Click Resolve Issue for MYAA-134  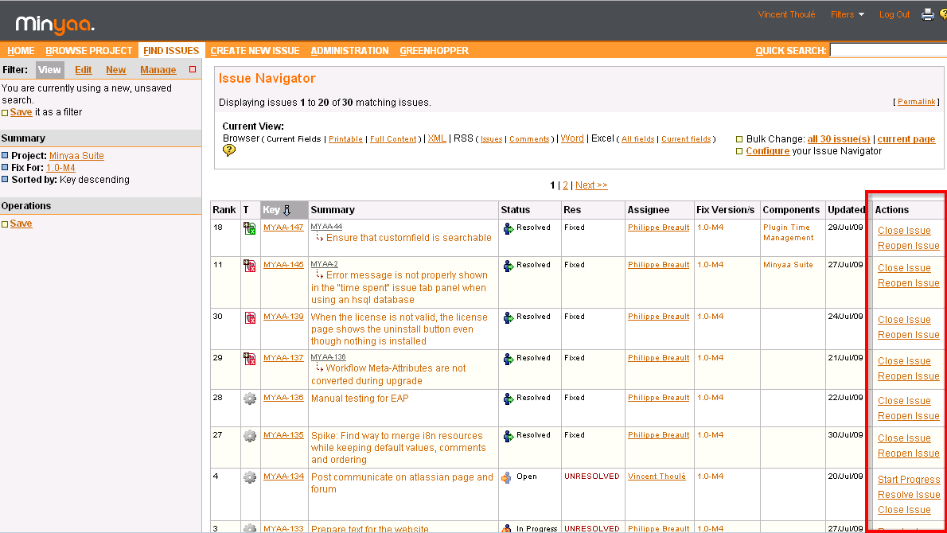click(x=909, y=495)
